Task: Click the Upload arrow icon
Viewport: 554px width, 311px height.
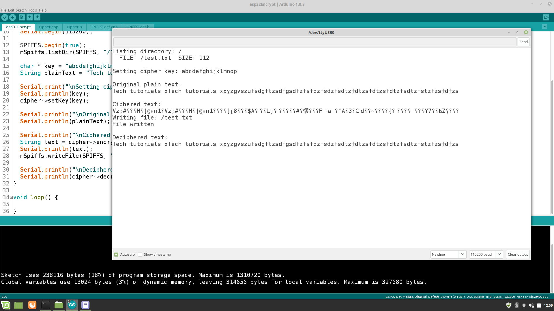Action: coord(12,18)
